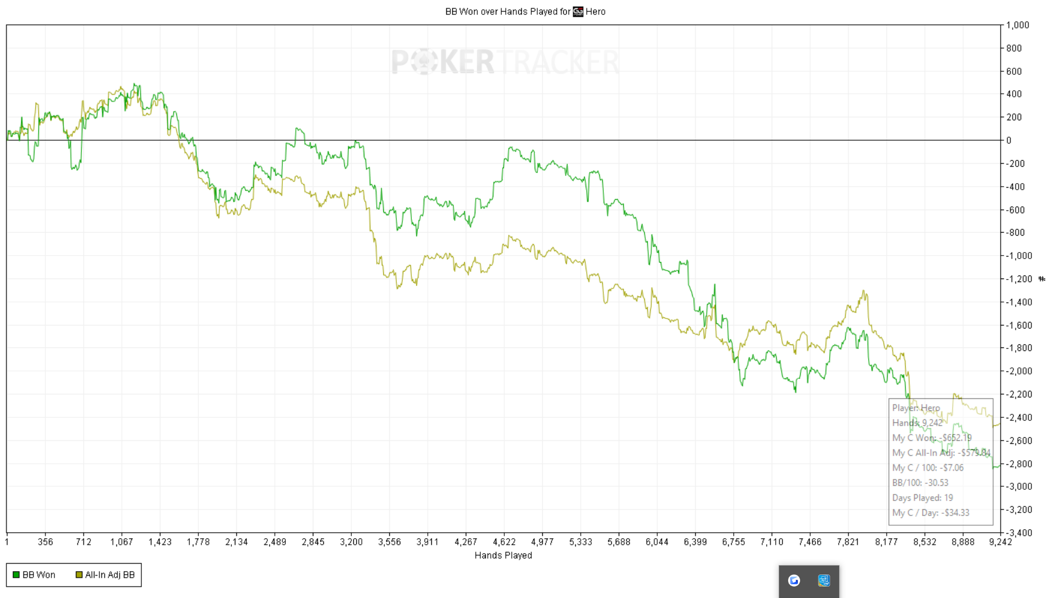Click the "1,067" tick on the x-axis
Image resolution: width=1047 pixels, height=598 pixels.
(x=121, y=542)
